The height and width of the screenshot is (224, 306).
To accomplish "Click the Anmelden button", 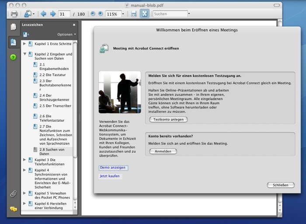I will (163, 151).
